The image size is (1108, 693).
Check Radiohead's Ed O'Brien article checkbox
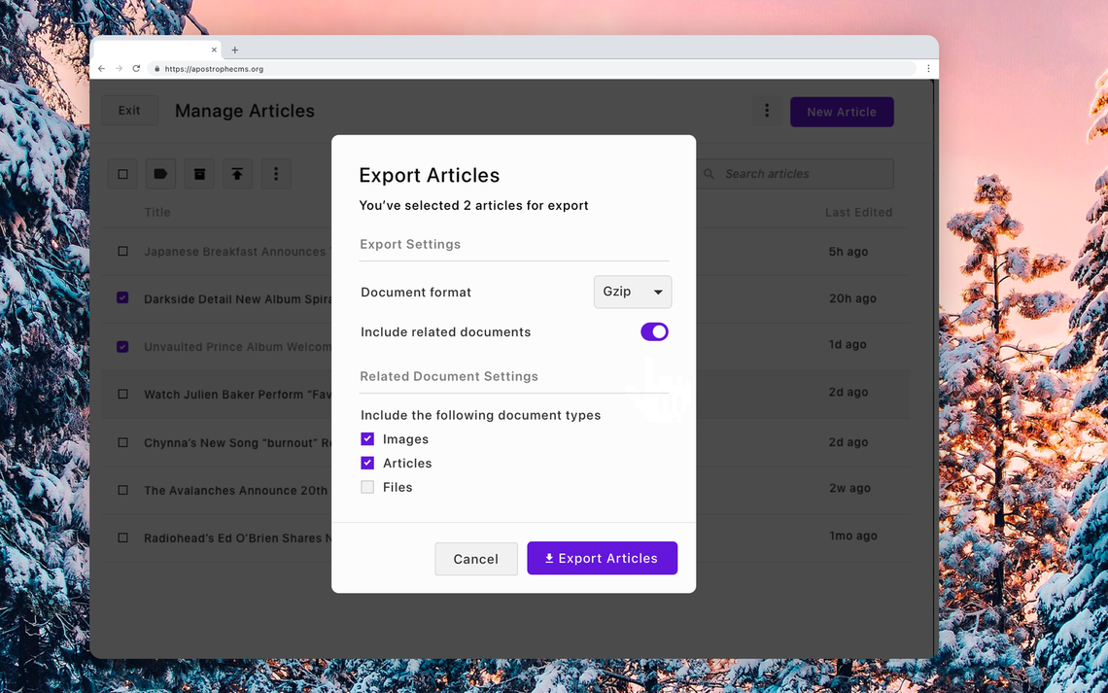[x=123, y=537]
